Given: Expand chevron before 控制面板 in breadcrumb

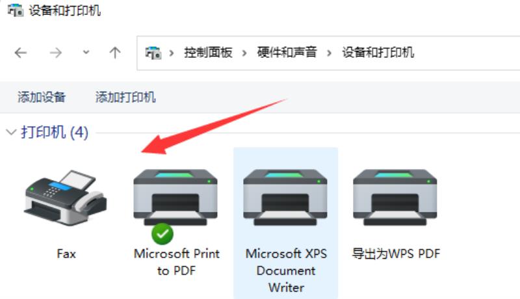Looking at the screenshot, I should click(x=172, y=53).
